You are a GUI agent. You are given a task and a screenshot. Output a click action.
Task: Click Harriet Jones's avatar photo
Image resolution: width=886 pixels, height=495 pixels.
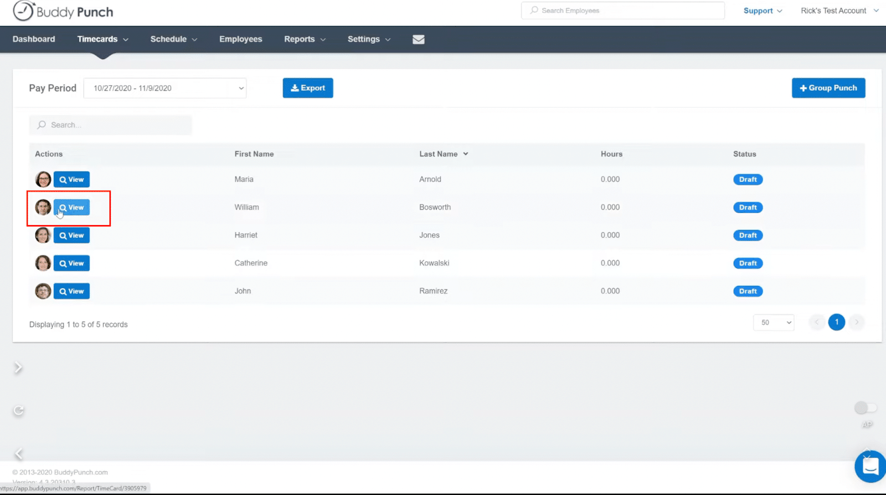(43, 235)
